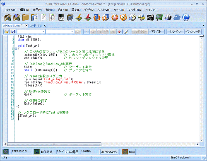Click the floppy disk memory icon in main toolbar

pyautogui.click(x=61, y=17)
